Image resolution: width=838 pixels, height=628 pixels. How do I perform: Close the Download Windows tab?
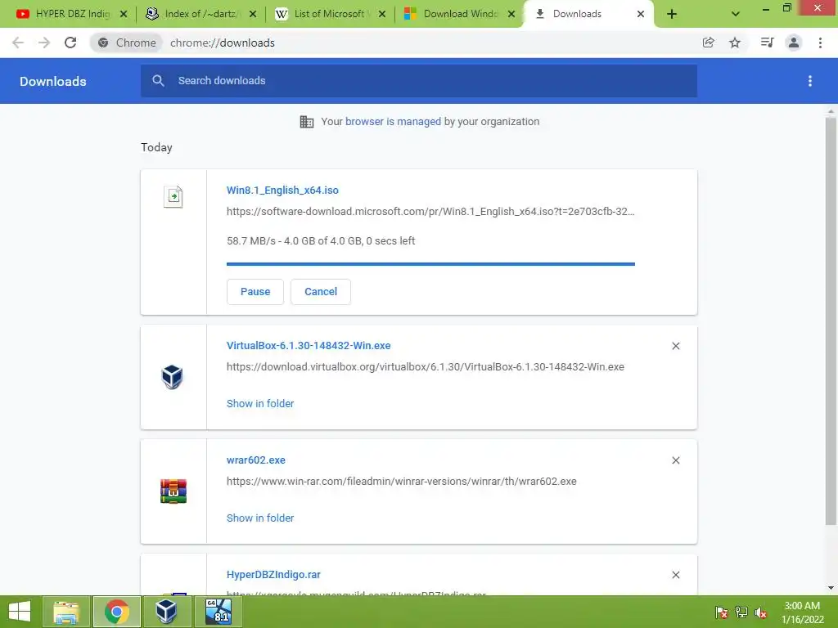pos(511,15)
